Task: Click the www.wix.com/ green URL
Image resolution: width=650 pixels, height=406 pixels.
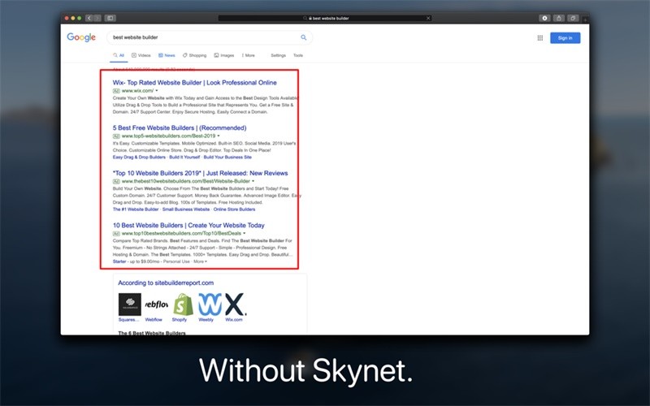Action: pyautogui.click(x=137, y=91)
